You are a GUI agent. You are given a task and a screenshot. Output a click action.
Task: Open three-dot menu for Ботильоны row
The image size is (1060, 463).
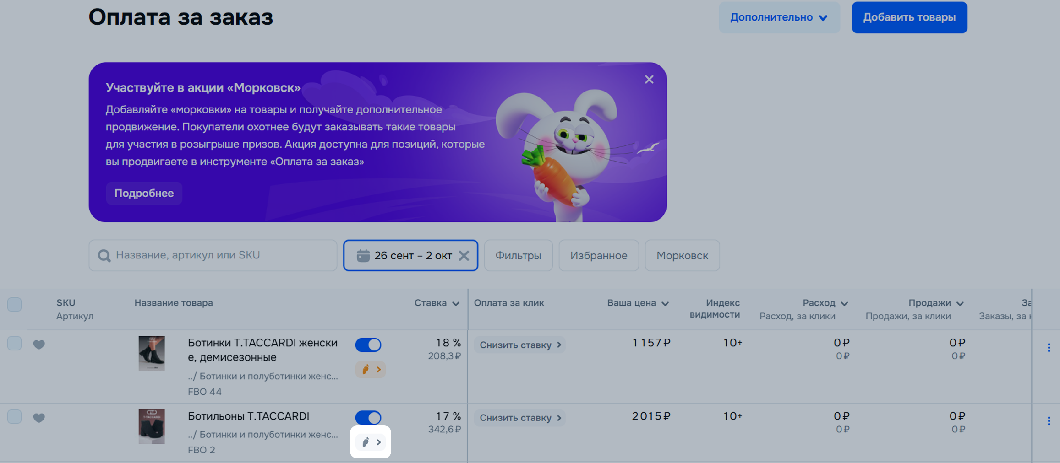1049,421
